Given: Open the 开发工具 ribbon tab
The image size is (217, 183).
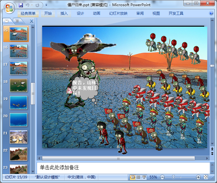Looking at the screenshot, I should (176, 13).
